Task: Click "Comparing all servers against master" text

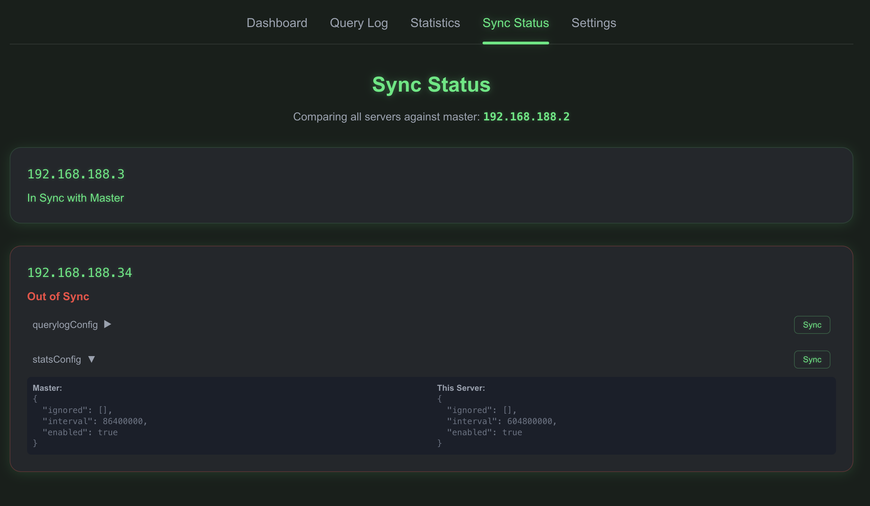Action: point(386,117)
